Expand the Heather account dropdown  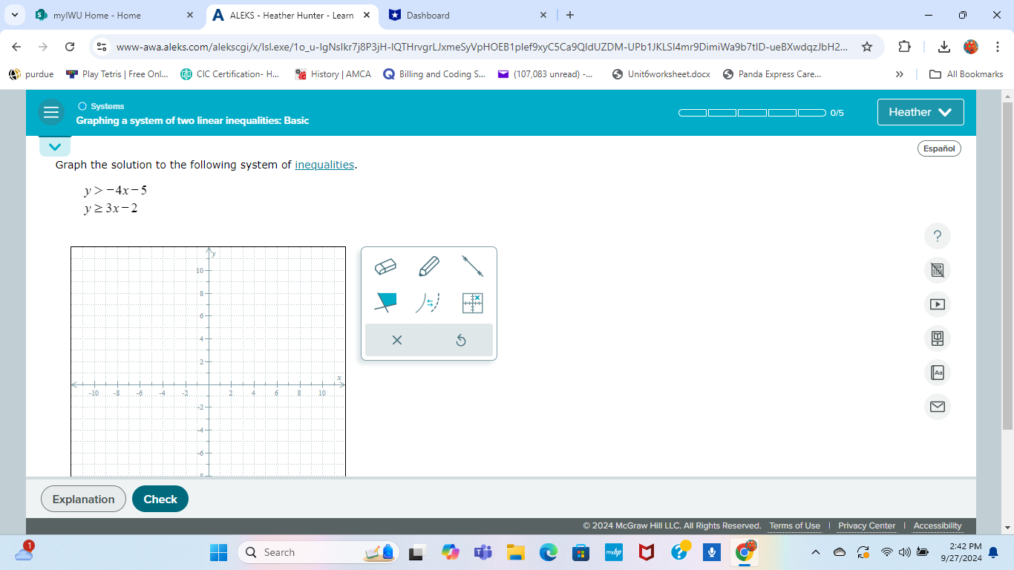coord(920,112)
